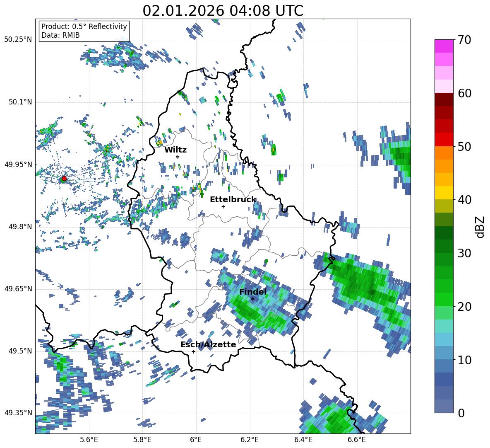The height and width of the screenshot is (448, 490).
Task: Click the Esch/Alzette city label
Action: (208, 344)
